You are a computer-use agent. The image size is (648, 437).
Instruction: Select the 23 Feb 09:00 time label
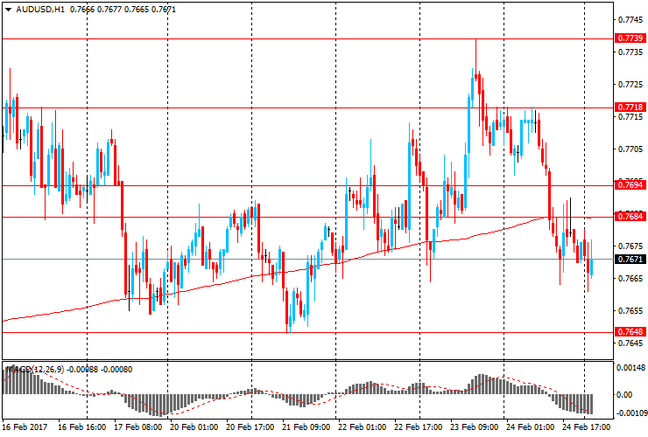coord(474,428)
